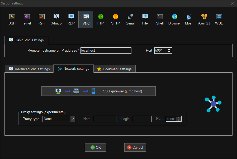Pick the Xdmcp session icon

tap(56, 19)
